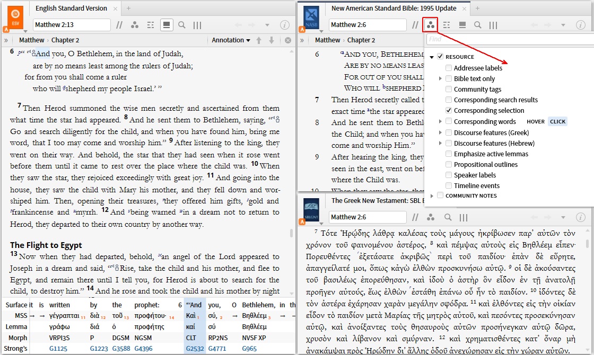Select HOVER mode for Corresponding words
The width and height of the screenshot is (594, 355).
tap(535, 121)
